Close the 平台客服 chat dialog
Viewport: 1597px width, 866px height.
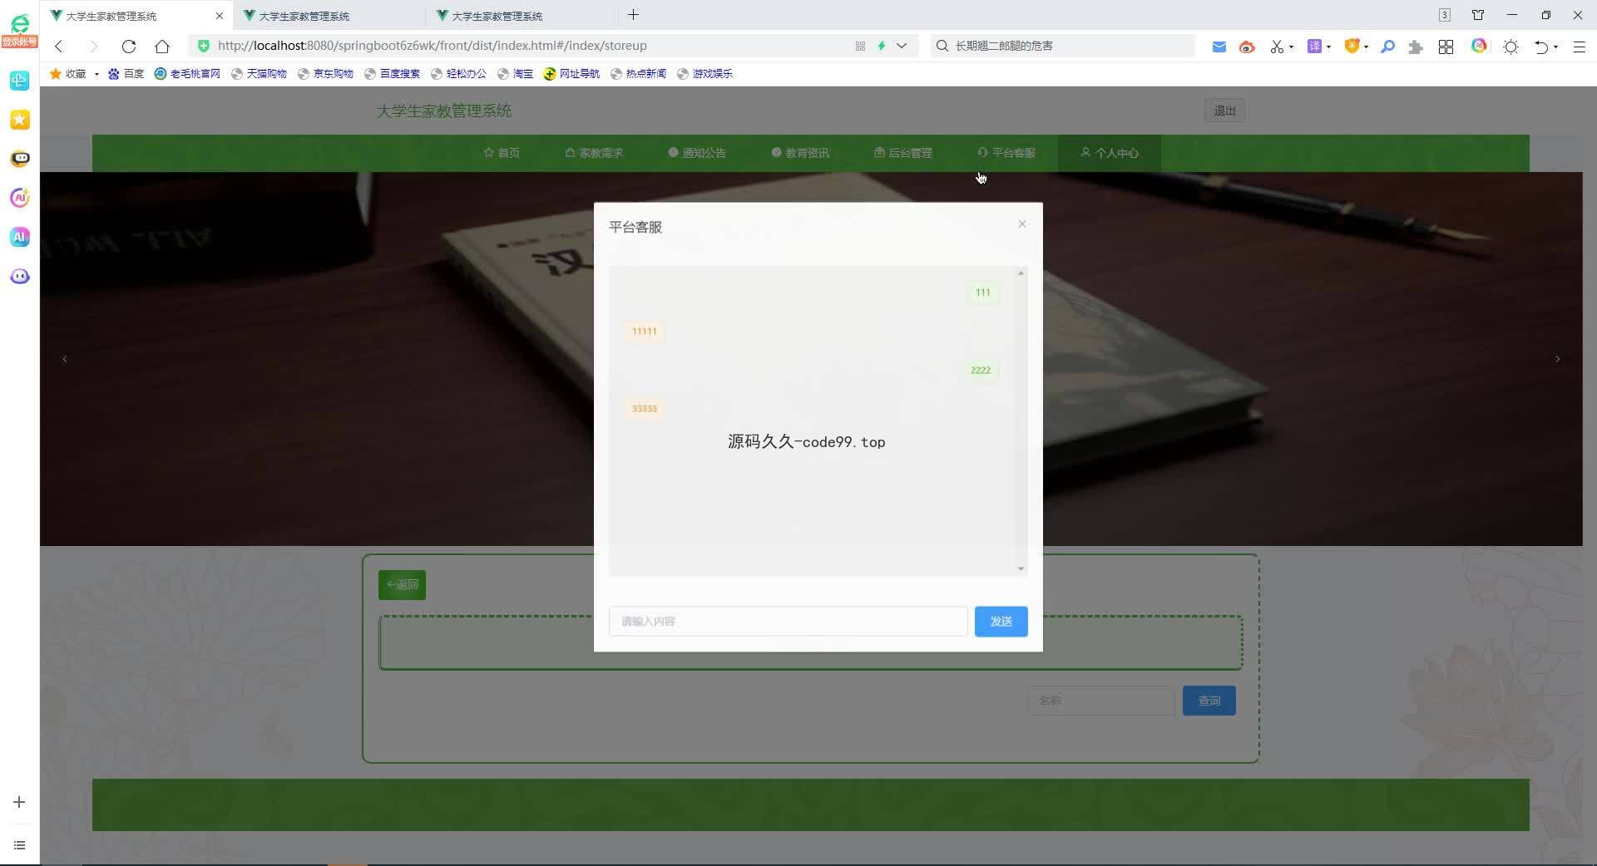1022,224
